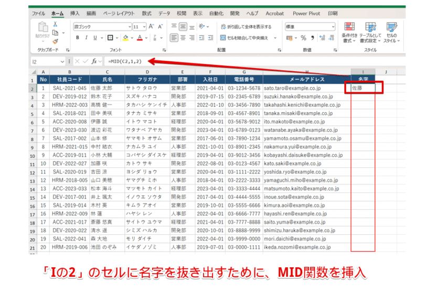Click the Paste (貼り付け) clipboard icon
Image resolution: width=426 pixels, height=293 pixels.
coord(42,28)
